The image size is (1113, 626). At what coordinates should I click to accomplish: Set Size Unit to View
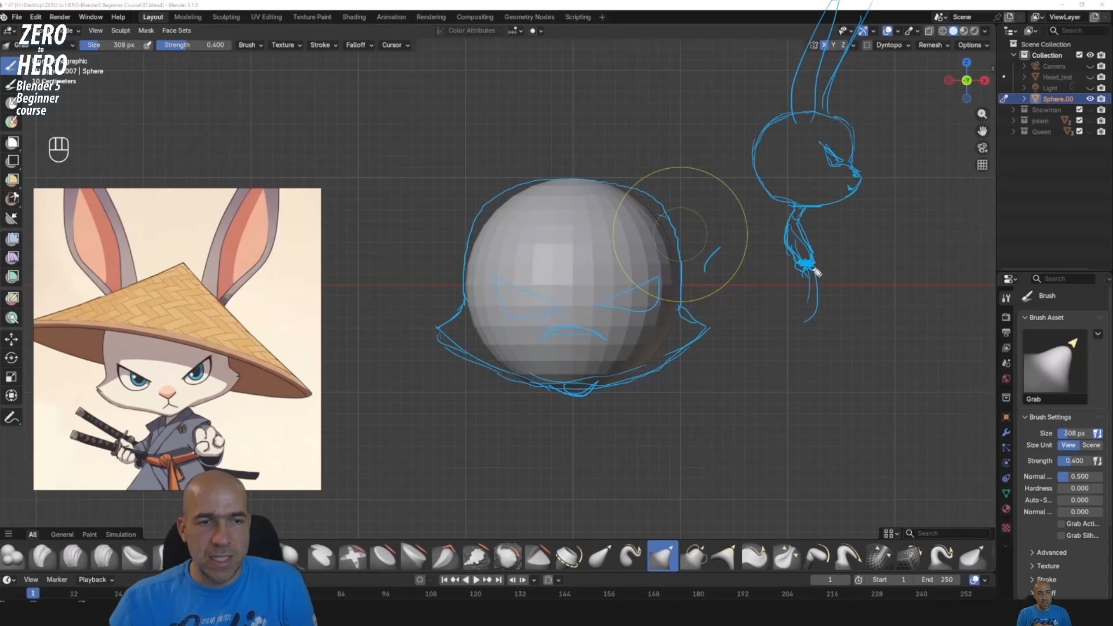coord(1068,445)
